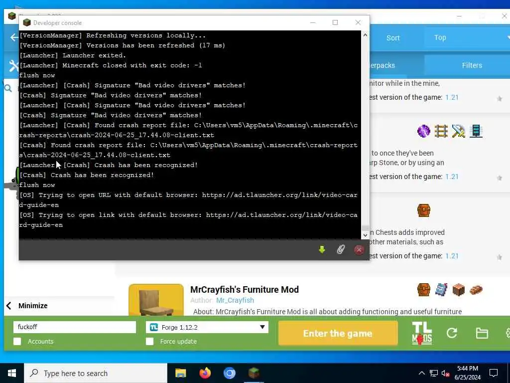Open the notification center icon
This screenshot has width=510, height=383.
[494, 373]
